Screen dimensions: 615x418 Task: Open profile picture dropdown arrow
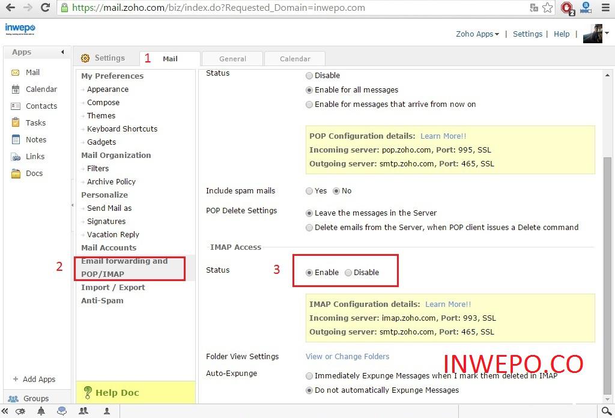[x=607, y=33]
